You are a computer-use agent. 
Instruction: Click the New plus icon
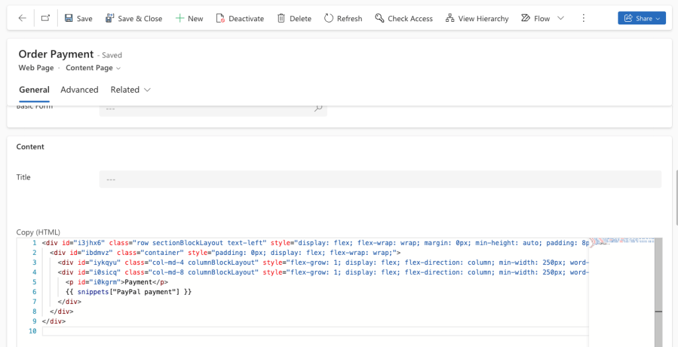(x=179, y=19)
